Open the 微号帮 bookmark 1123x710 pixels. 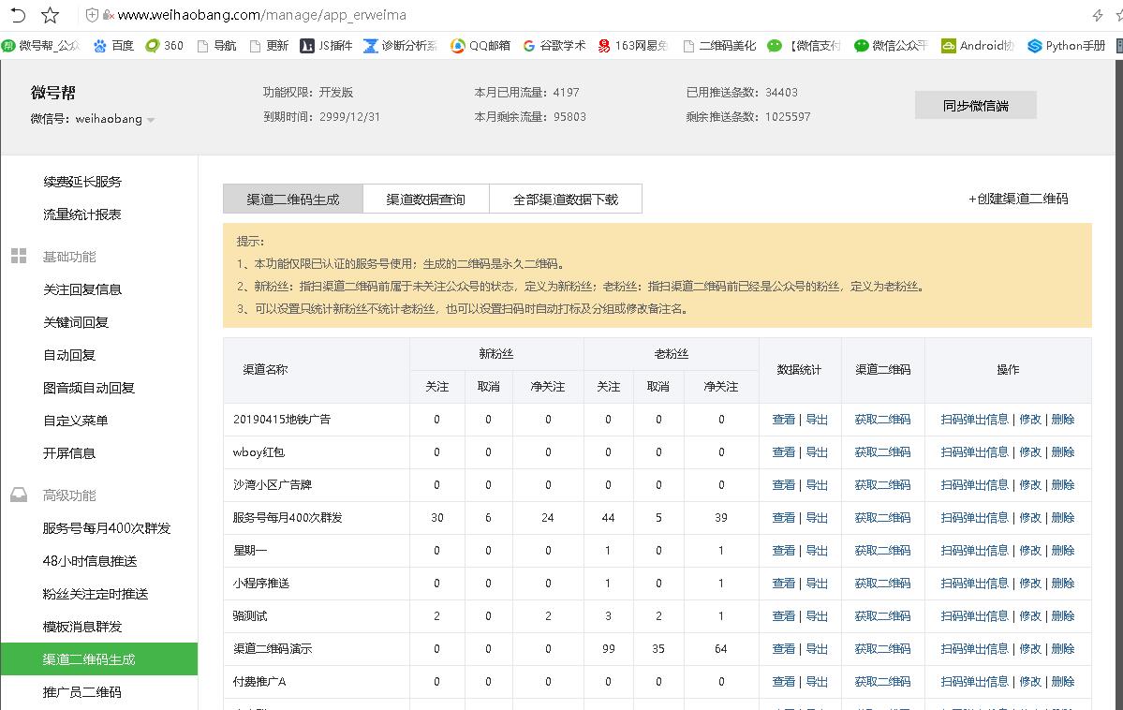point(41,46)
